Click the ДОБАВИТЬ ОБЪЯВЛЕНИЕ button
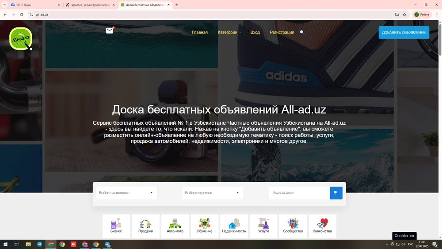This screenshot has width=442, height=249. 404,32
